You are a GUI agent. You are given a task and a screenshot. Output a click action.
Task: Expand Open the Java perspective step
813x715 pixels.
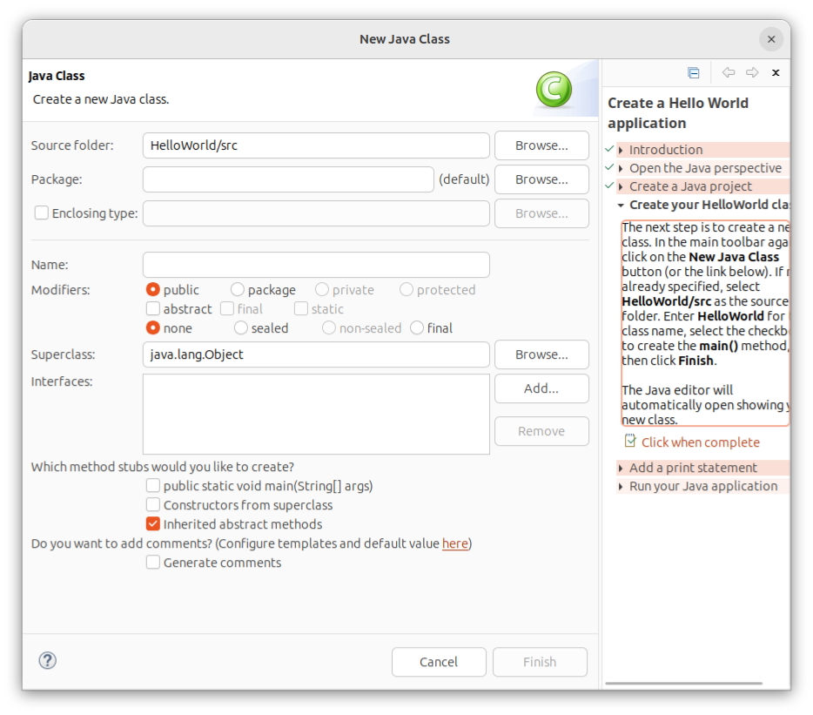point(621,168)
